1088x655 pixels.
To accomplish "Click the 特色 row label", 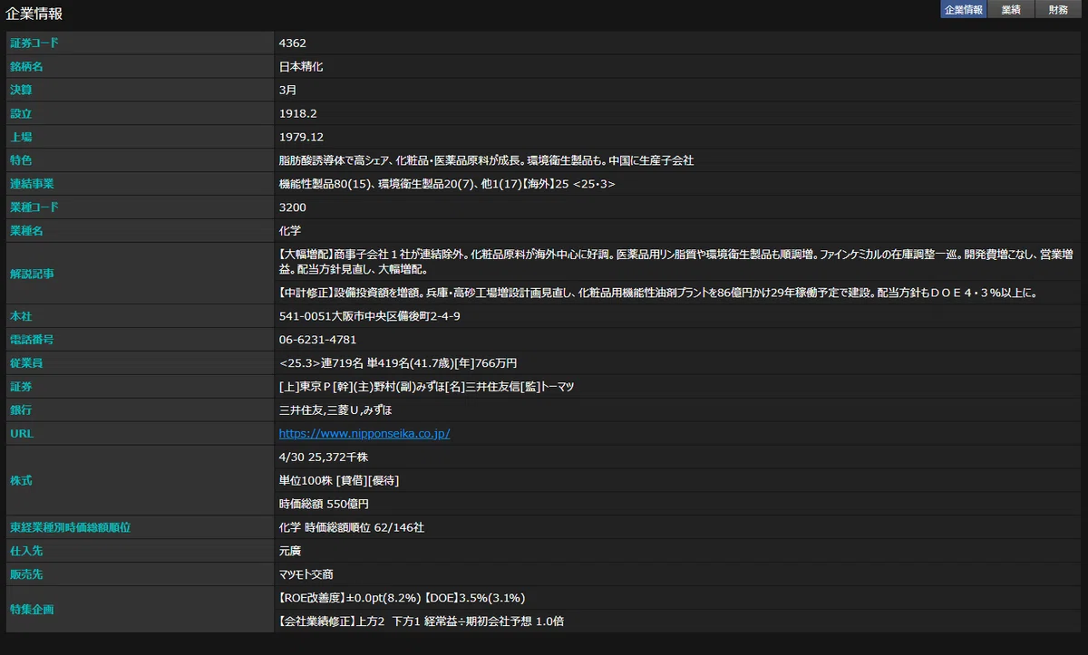I will point(21,160).
